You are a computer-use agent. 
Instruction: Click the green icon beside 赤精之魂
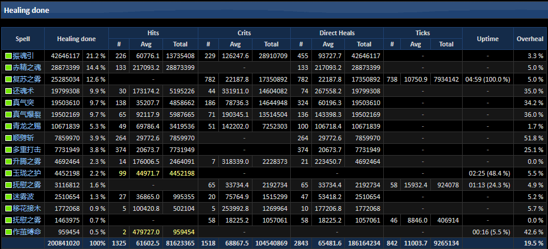coord(8,68)
